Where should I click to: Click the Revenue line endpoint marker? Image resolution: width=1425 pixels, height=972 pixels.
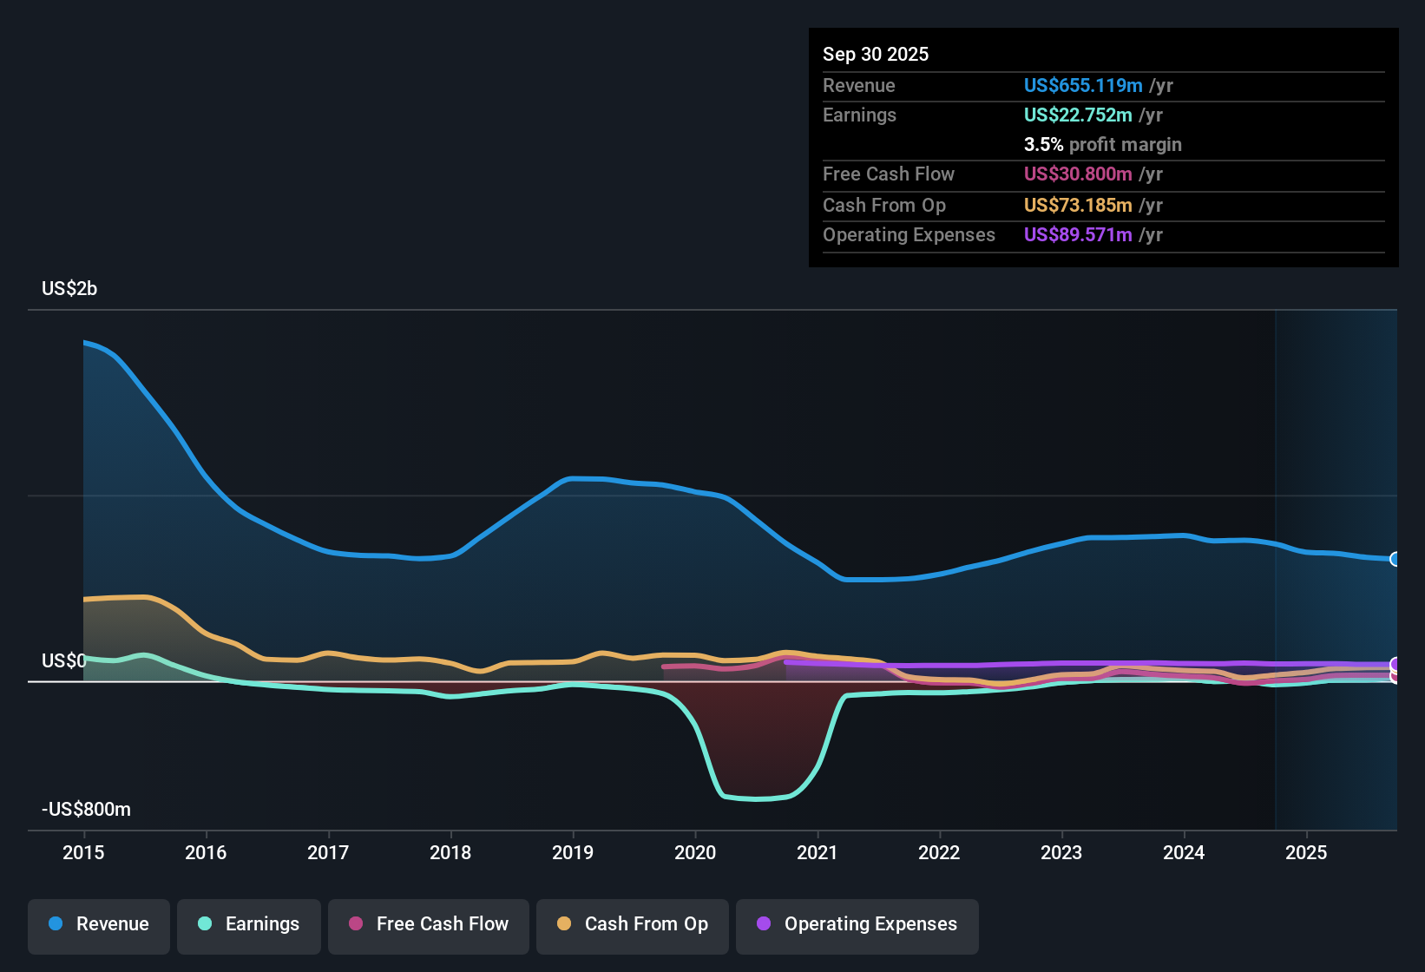1394,560
